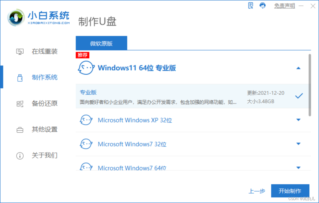
Task: Click the 开始制作 button
Action: (290, 191)
